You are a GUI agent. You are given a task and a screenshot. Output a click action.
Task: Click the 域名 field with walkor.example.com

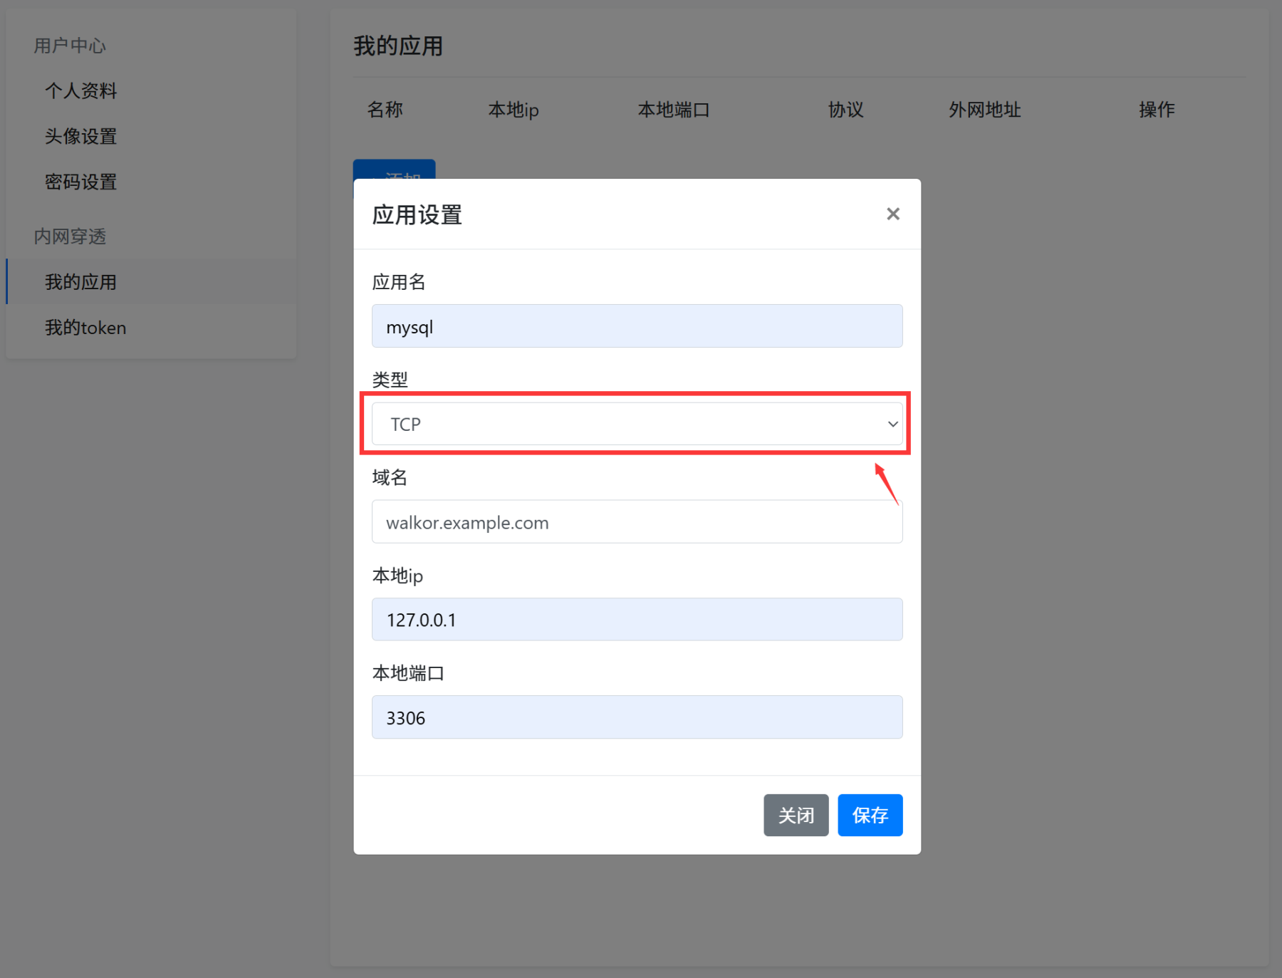coord(637,521)
